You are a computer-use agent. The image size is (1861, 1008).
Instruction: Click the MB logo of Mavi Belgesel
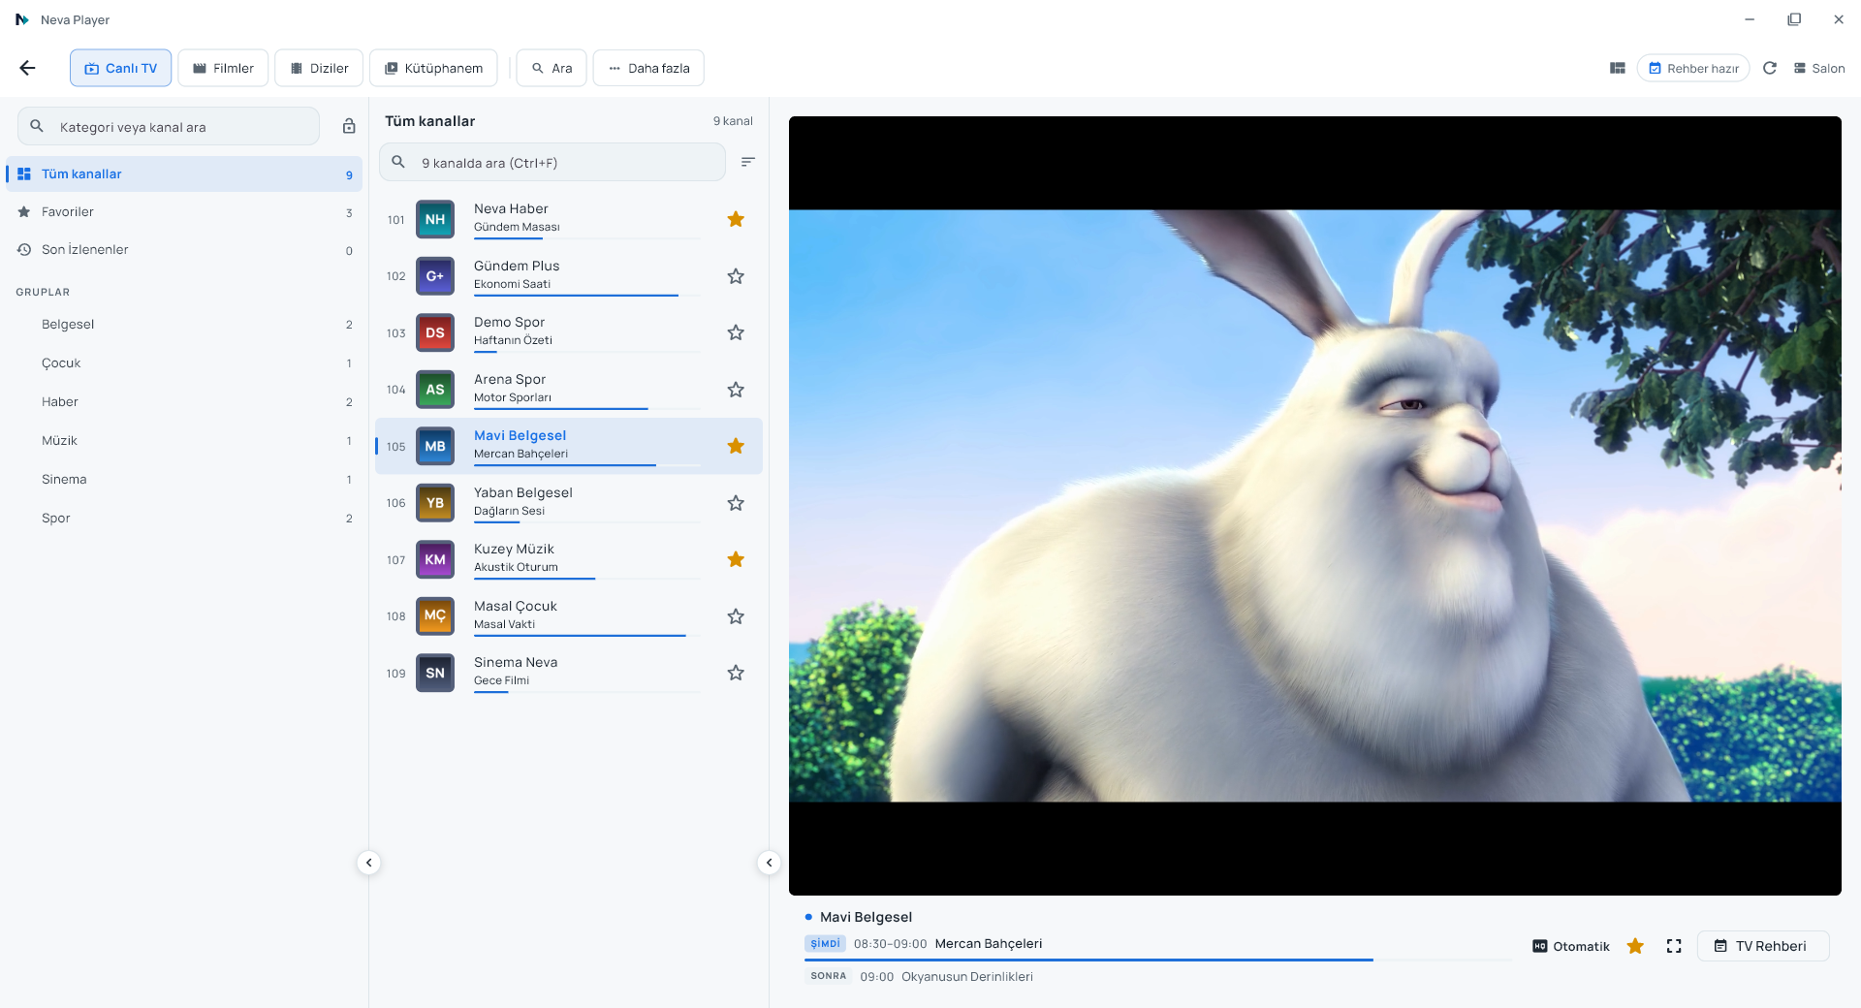click(x=435, y=446)
